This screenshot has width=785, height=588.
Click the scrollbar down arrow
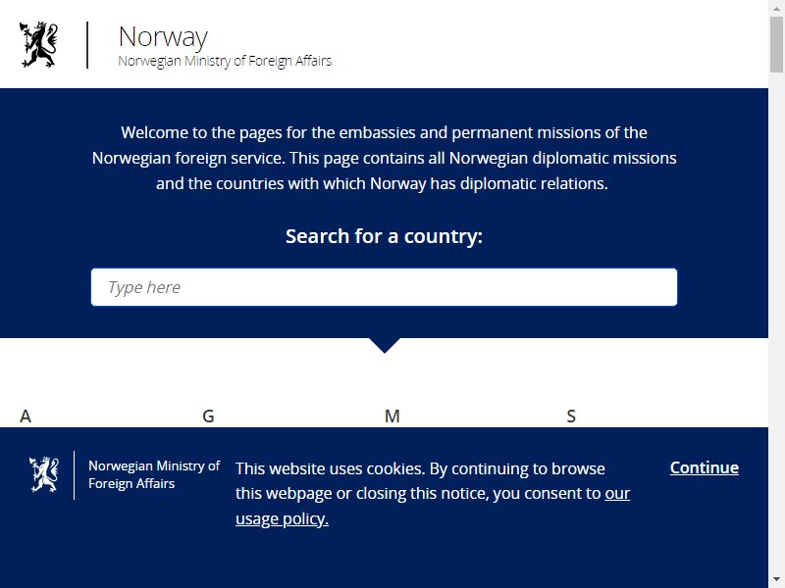coord(776,580)
